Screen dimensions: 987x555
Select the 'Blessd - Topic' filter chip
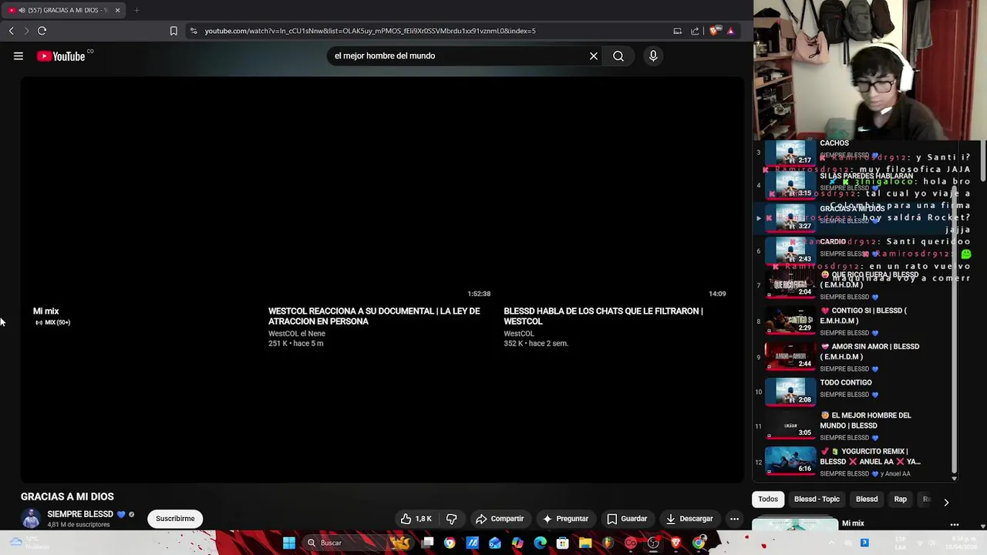817,499
